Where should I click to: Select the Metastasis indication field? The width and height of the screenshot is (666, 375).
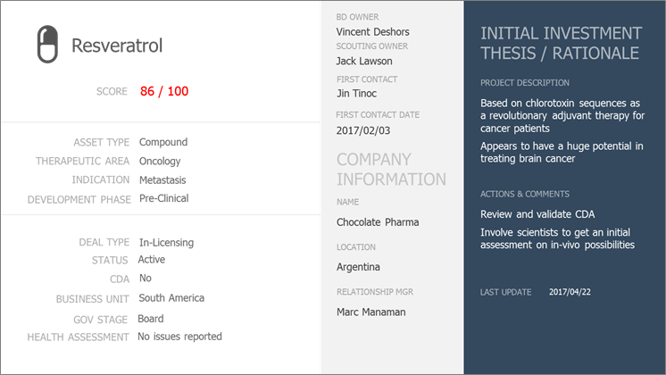point(162,180)
